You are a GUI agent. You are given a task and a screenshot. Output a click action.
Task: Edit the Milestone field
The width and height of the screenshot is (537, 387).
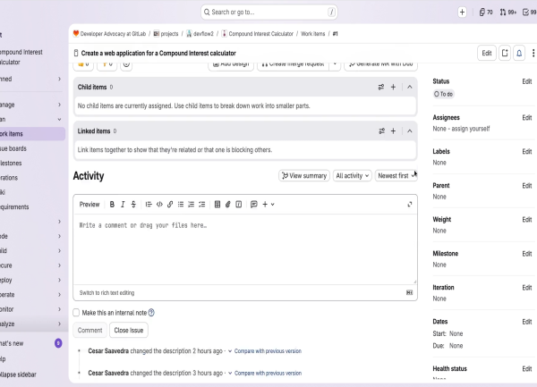[527, 254]
